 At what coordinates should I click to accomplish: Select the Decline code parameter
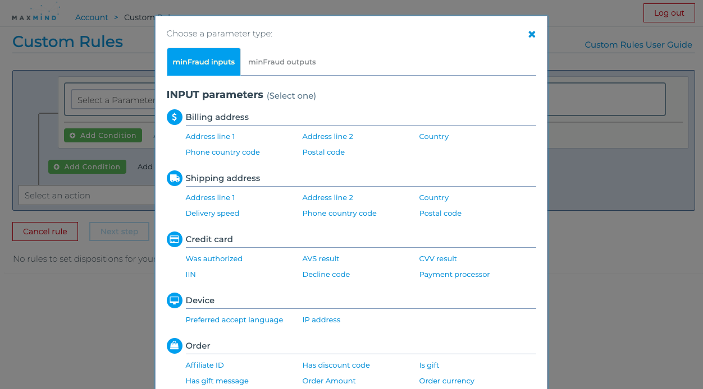pyautogui.click(x=326, y=274)
